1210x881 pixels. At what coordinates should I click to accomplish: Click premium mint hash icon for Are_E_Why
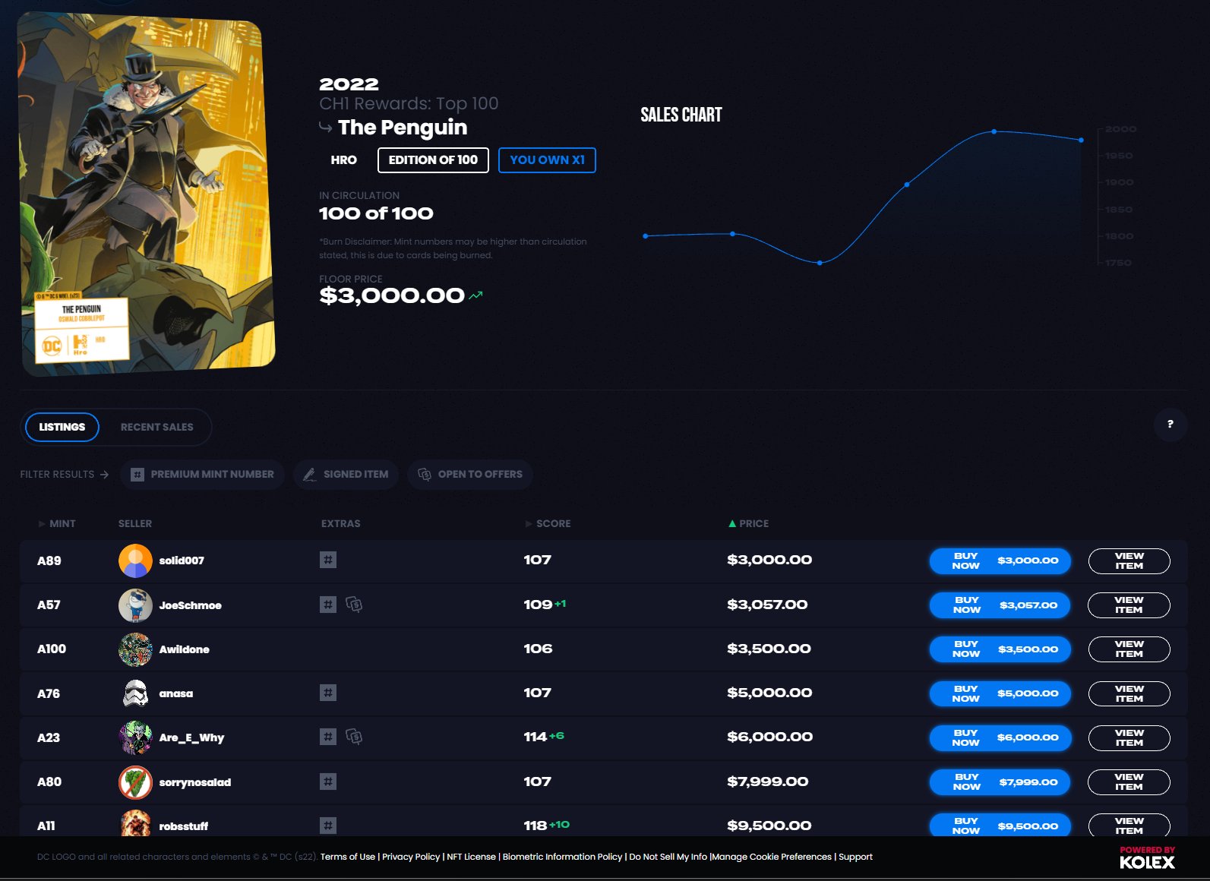(x=328, y=737)
